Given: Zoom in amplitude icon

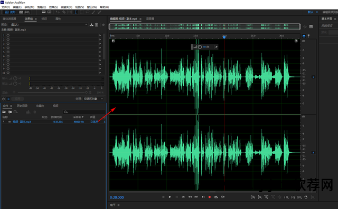Looking at the screenshot, I should 253,197.
